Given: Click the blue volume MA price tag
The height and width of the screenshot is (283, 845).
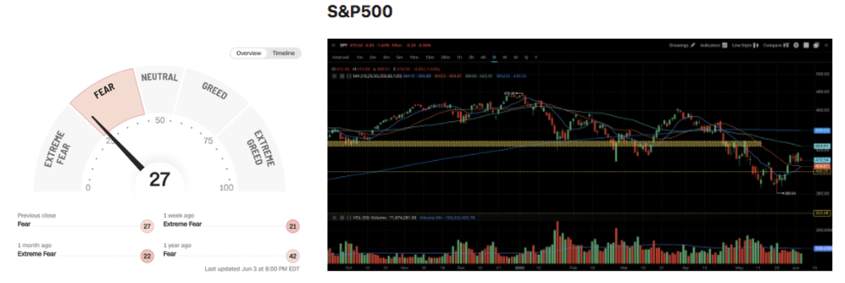Looking at the screenshot, I should [x=822, y=248].
